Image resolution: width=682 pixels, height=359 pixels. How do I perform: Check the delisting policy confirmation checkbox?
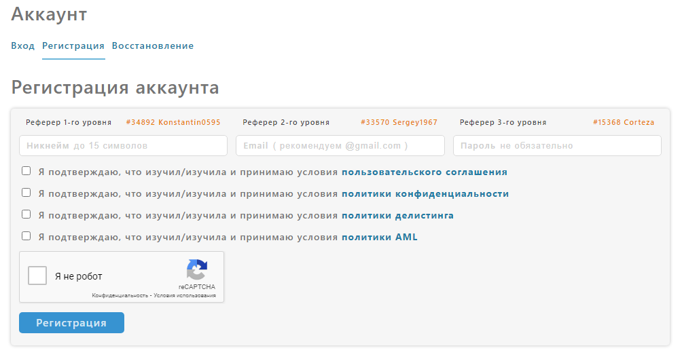coord(26,214)
